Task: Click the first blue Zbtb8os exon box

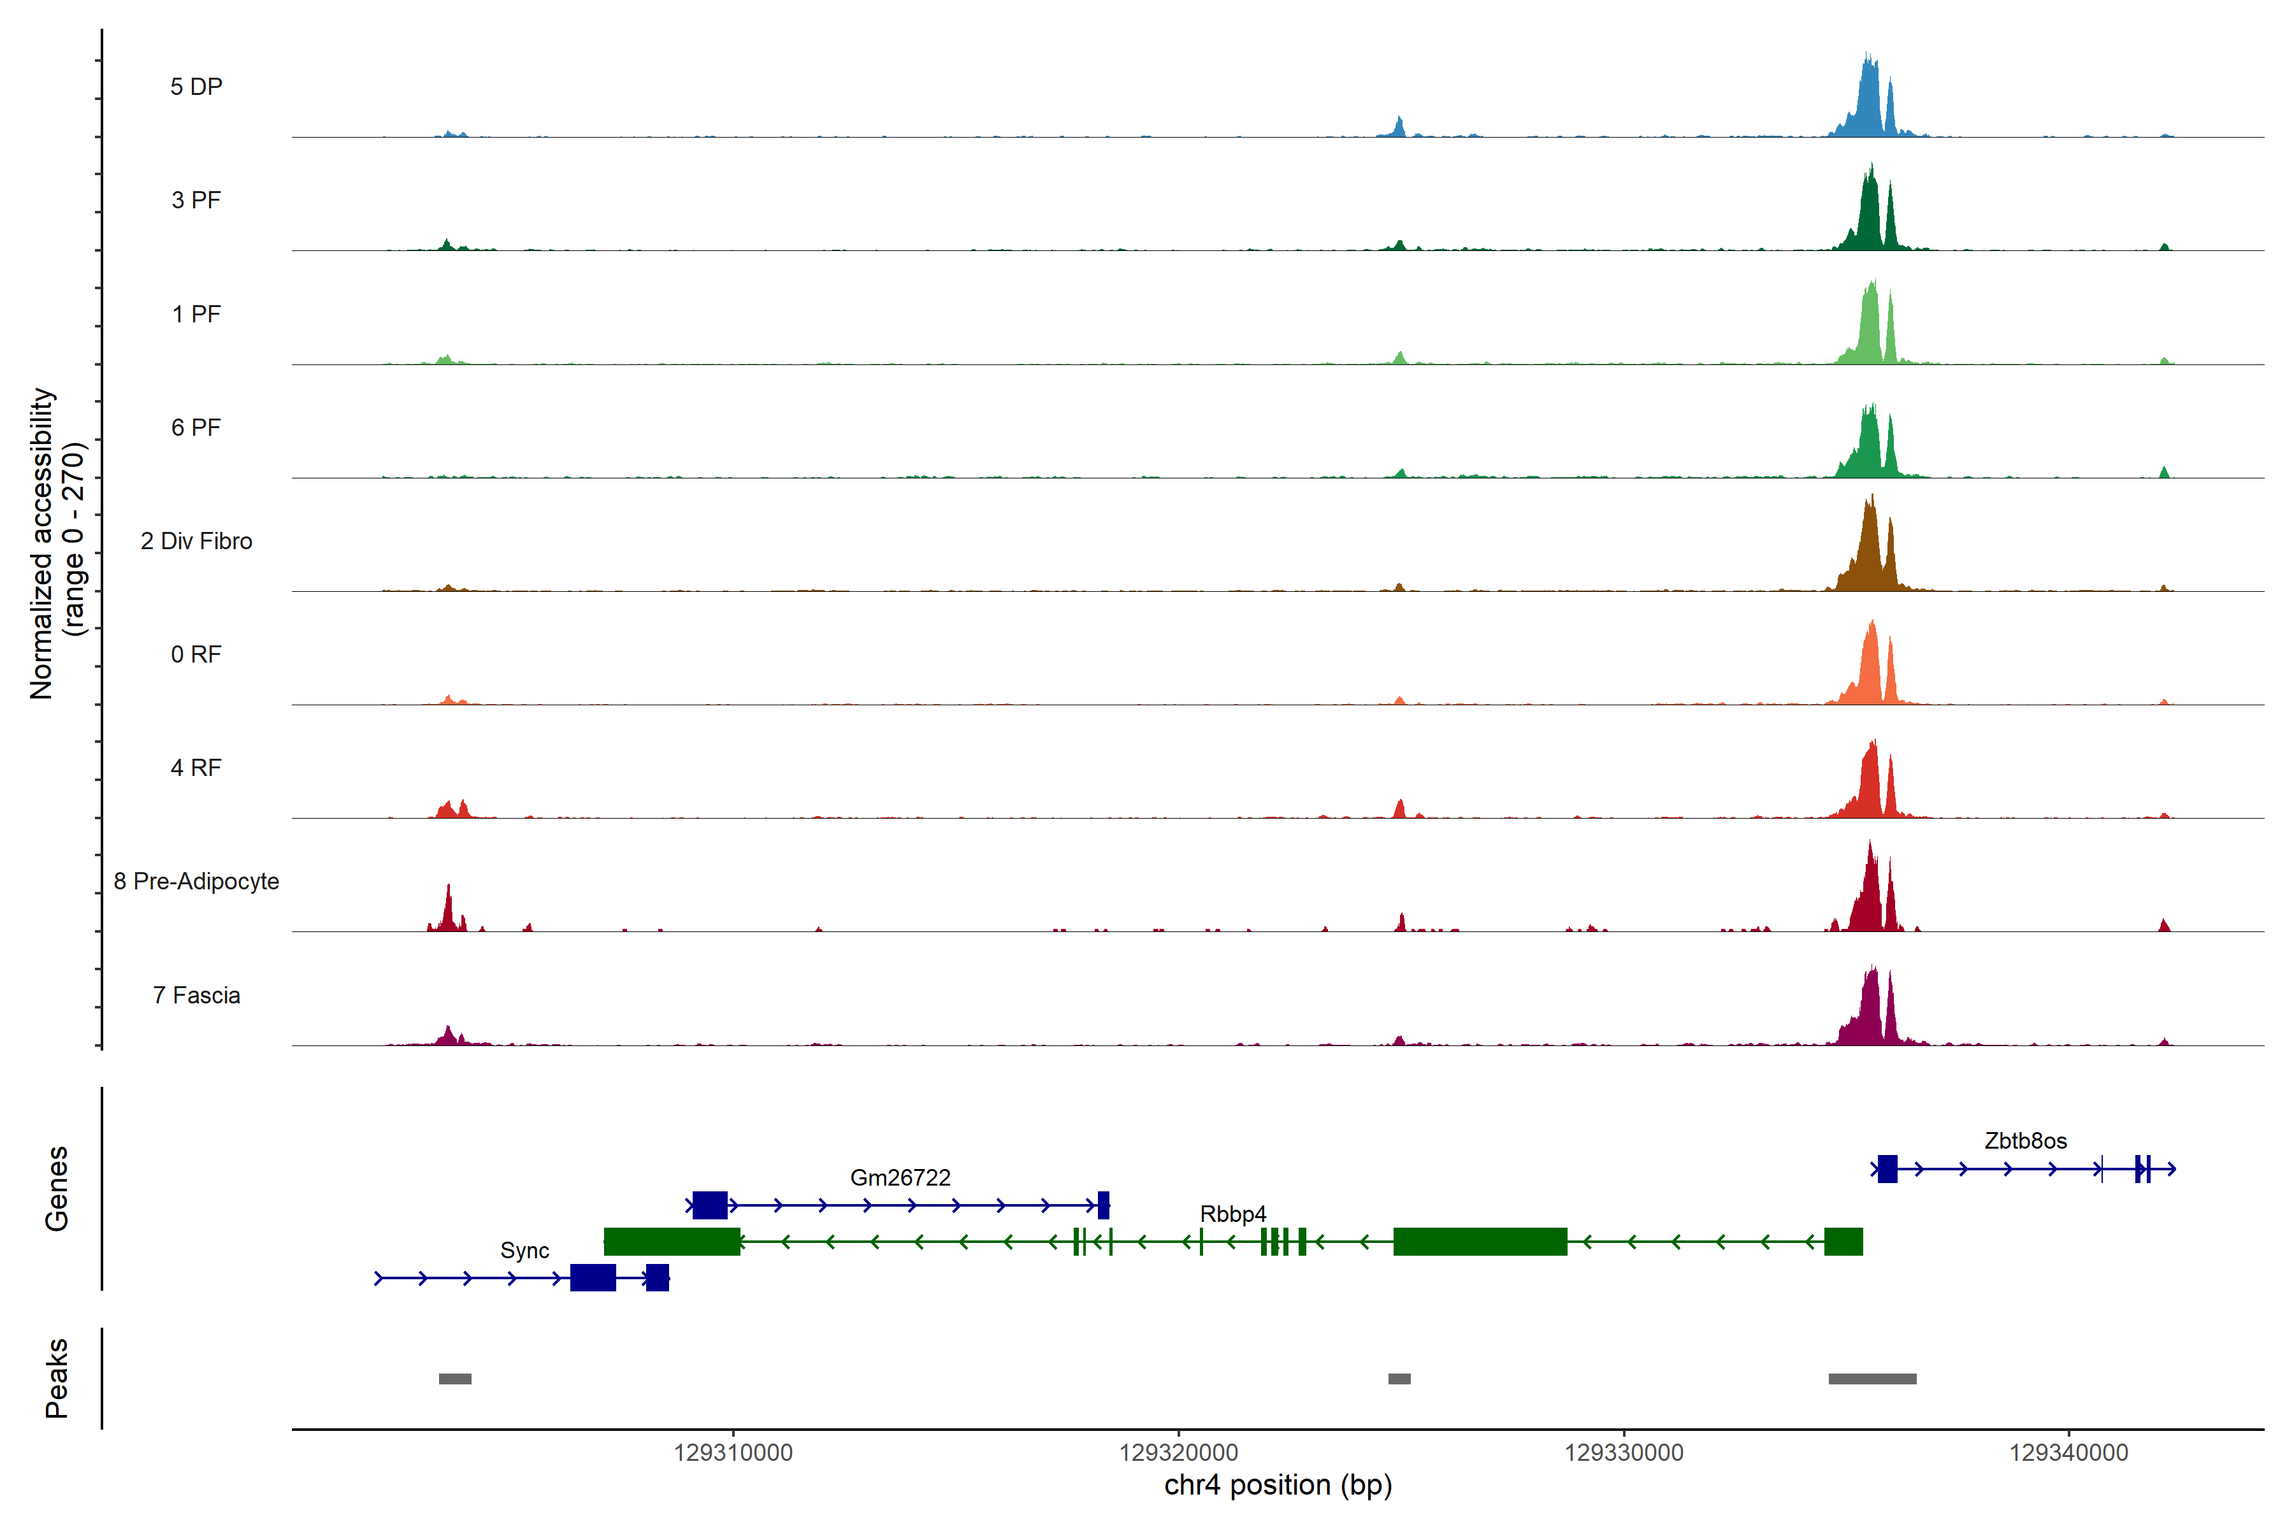Action: [x=1887, y=1168]
